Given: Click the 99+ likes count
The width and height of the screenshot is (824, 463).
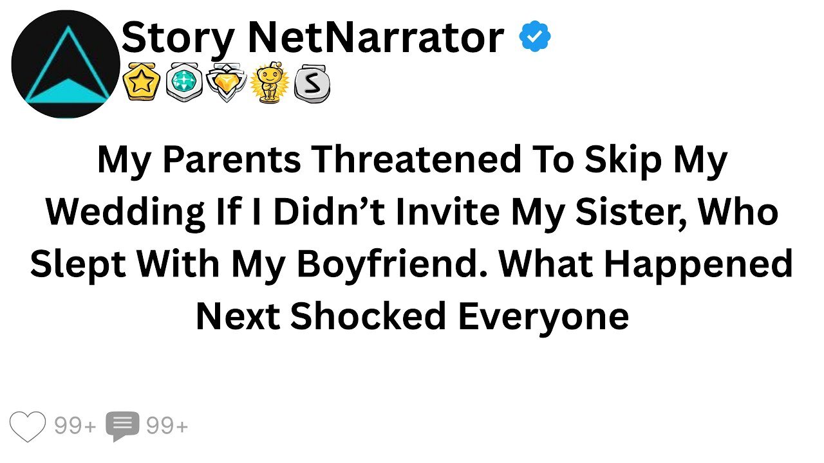Looking at the screenshot, I should click(75, 426).
